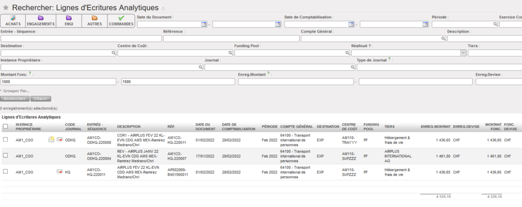This screenshot has width=522, height=207.
Task: Sort by the Date de Comptabilisation column header
Action: click(239, 126)
